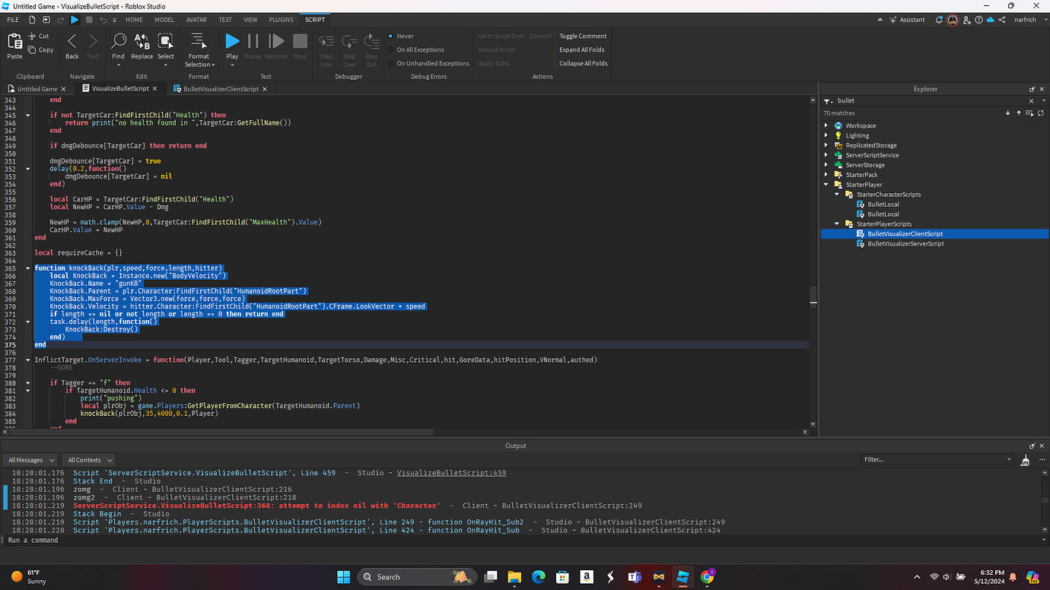1050x590 pixels.
Task: Open the All Messages dropdown in Output
Action: coord(30,460)
